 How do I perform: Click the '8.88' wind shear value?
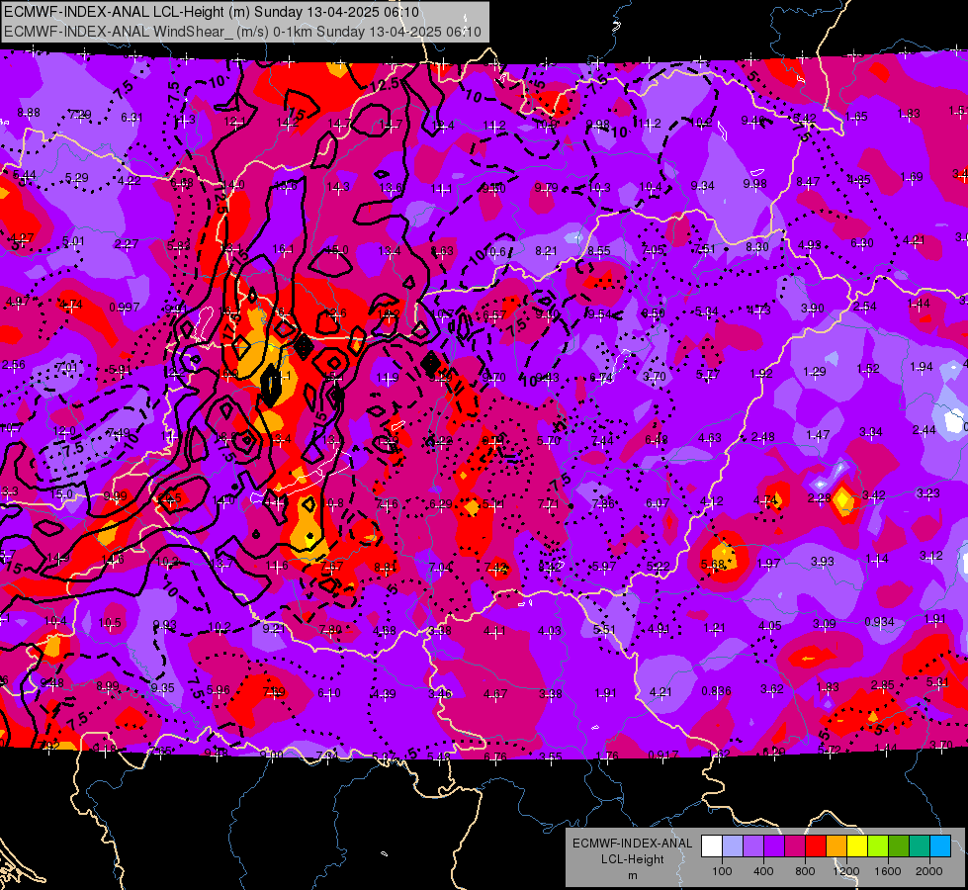29,113
